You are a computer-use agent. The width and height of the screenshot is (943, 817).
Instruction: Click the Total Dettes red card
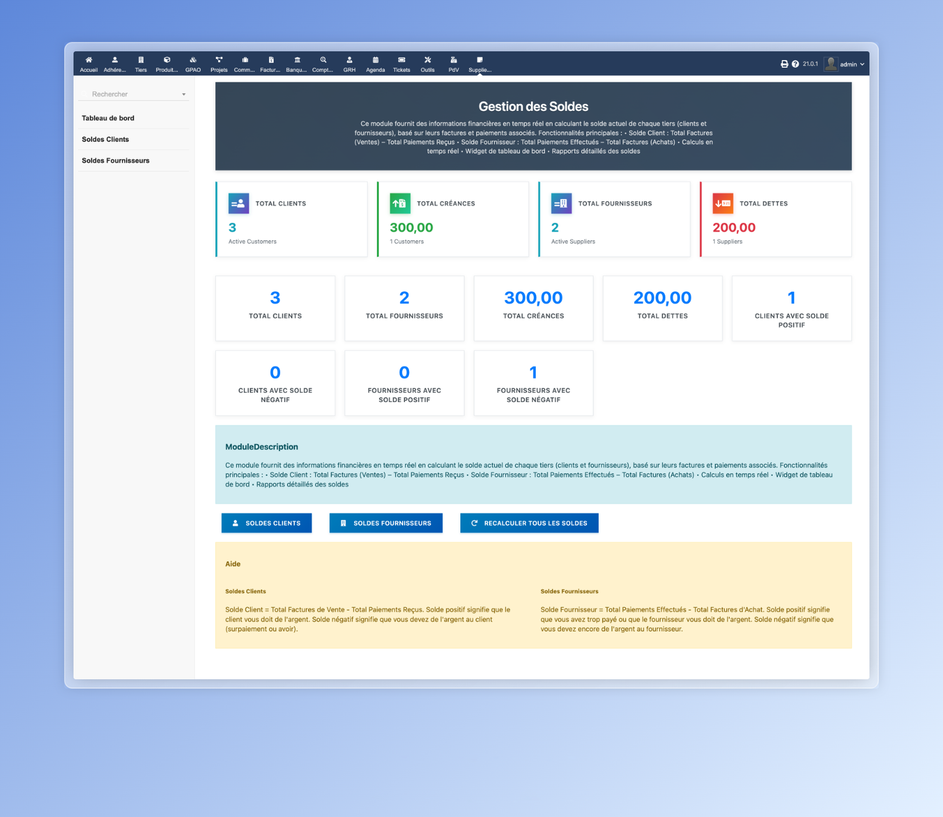pyautogui.click(x=776, y=219)
